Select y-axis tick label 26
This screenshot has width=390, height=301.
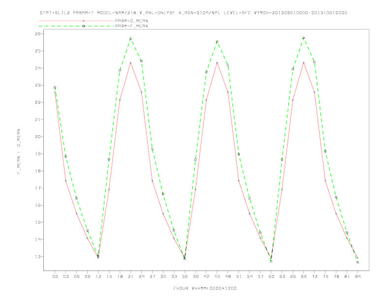click(38, 34)
